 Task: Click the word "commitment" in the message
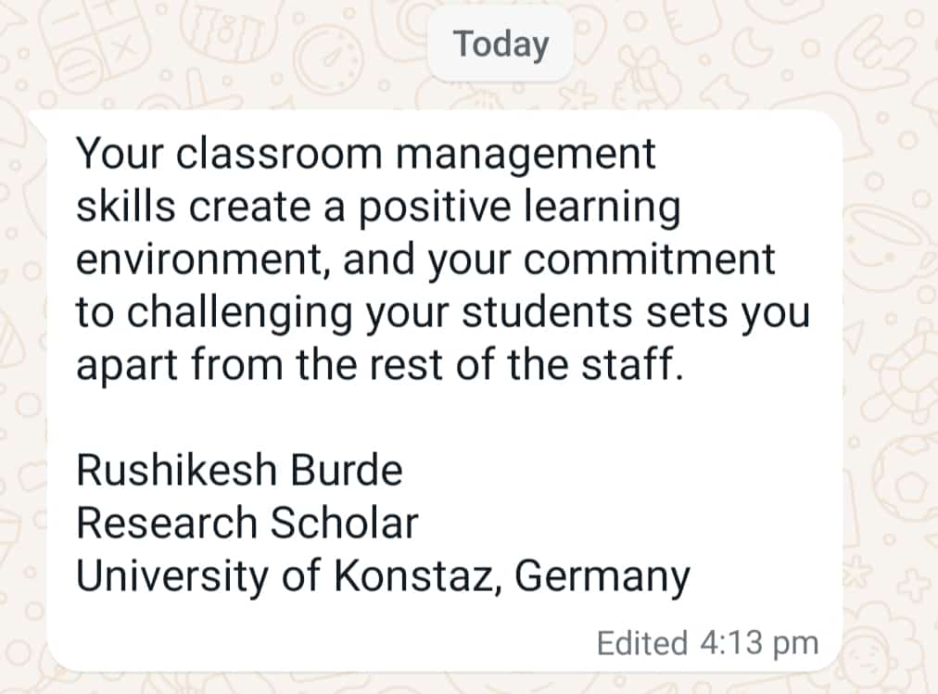pyautogui.click(x=652, y=260)
